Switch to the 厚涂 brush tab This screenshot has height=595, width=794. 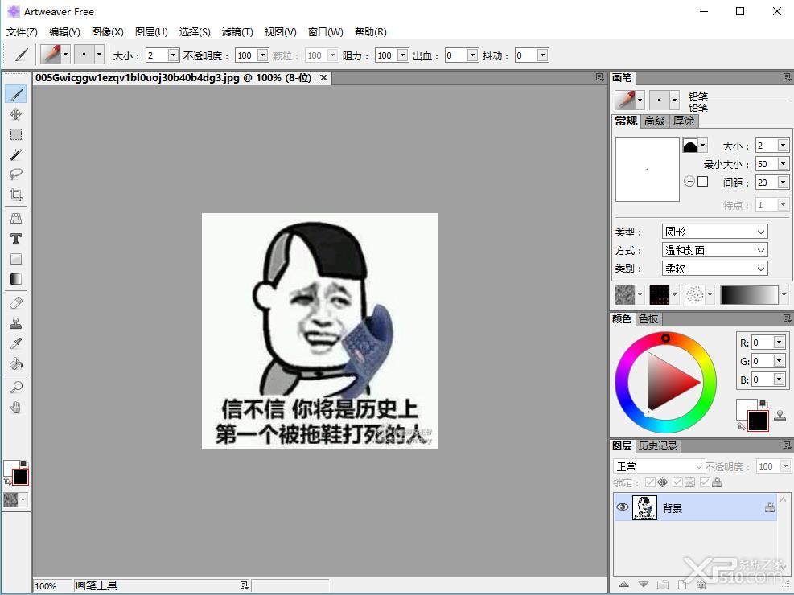(684, 121)
